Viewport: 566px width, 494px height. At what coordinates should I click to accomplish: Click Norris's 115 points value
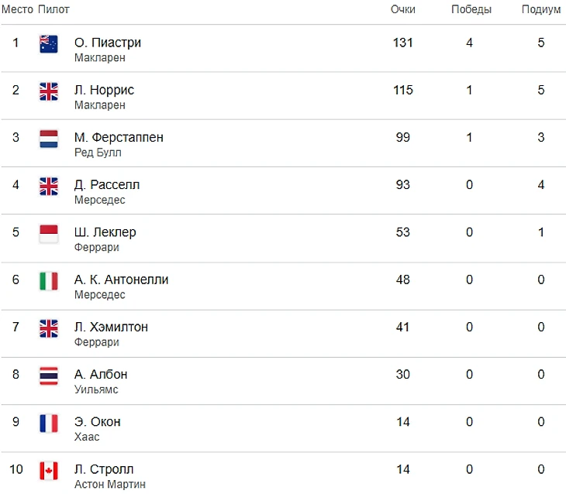[x=403, y=90]
